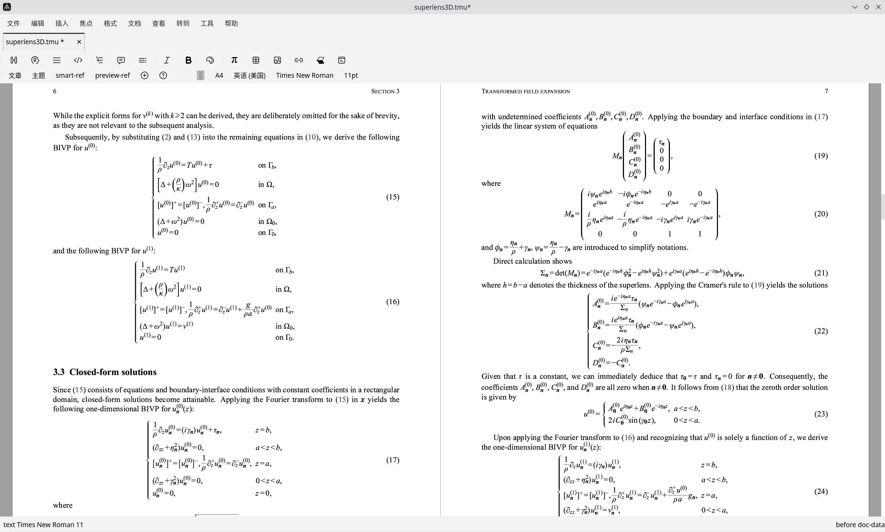Click the comment bubble icon
Screen dimensions: 885x532
(121, 60)
